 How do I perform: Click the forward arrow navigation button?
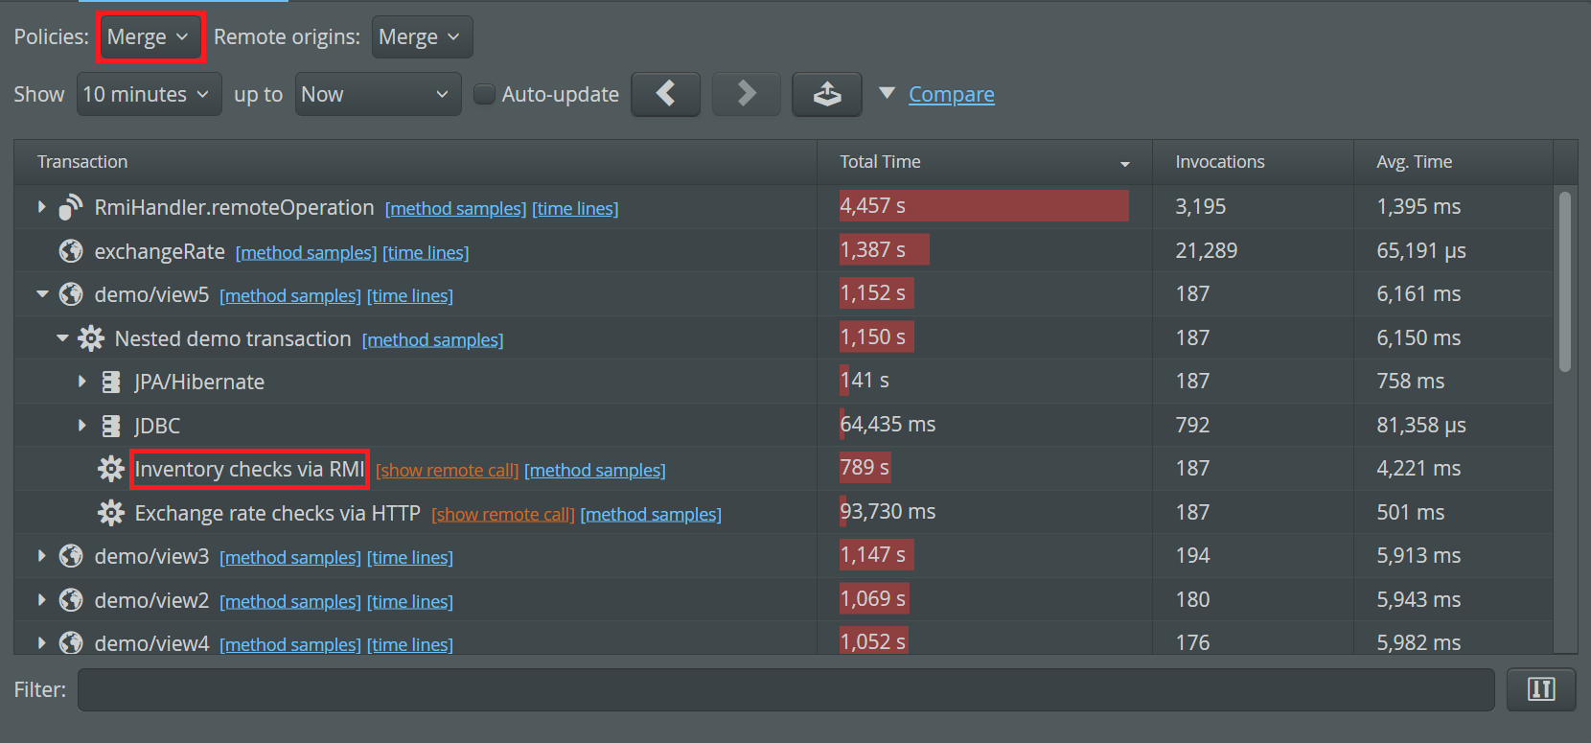(x=746, y=94)
